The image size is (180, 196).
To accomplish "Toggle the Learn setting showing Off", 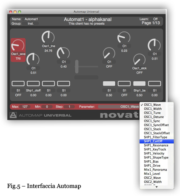I will [155, 19].
